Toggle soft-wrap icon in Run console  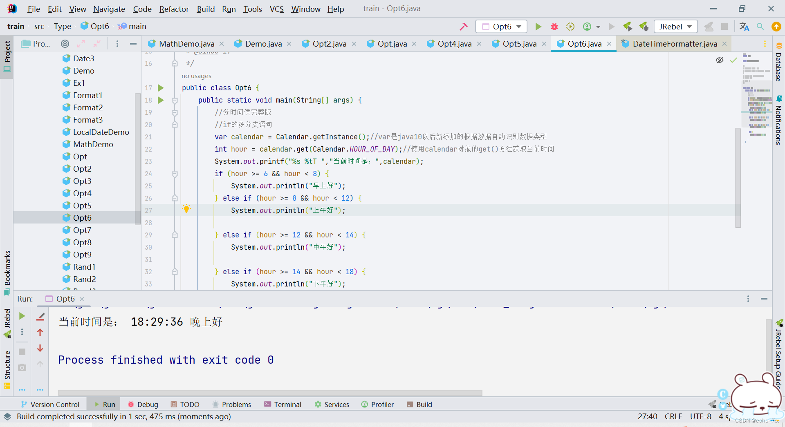[x=40, y=317]
